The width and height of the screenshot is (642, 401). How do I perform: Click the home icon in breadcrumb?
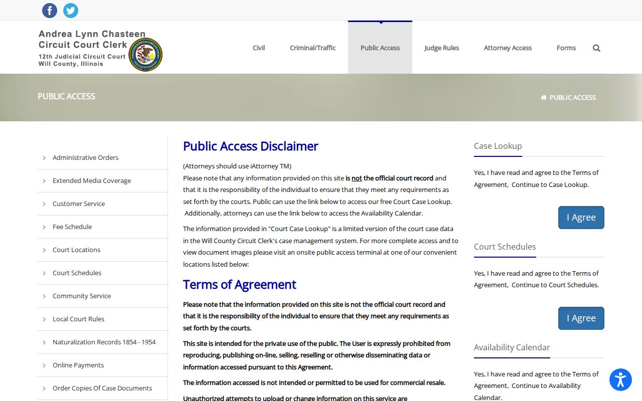(543, 97)
